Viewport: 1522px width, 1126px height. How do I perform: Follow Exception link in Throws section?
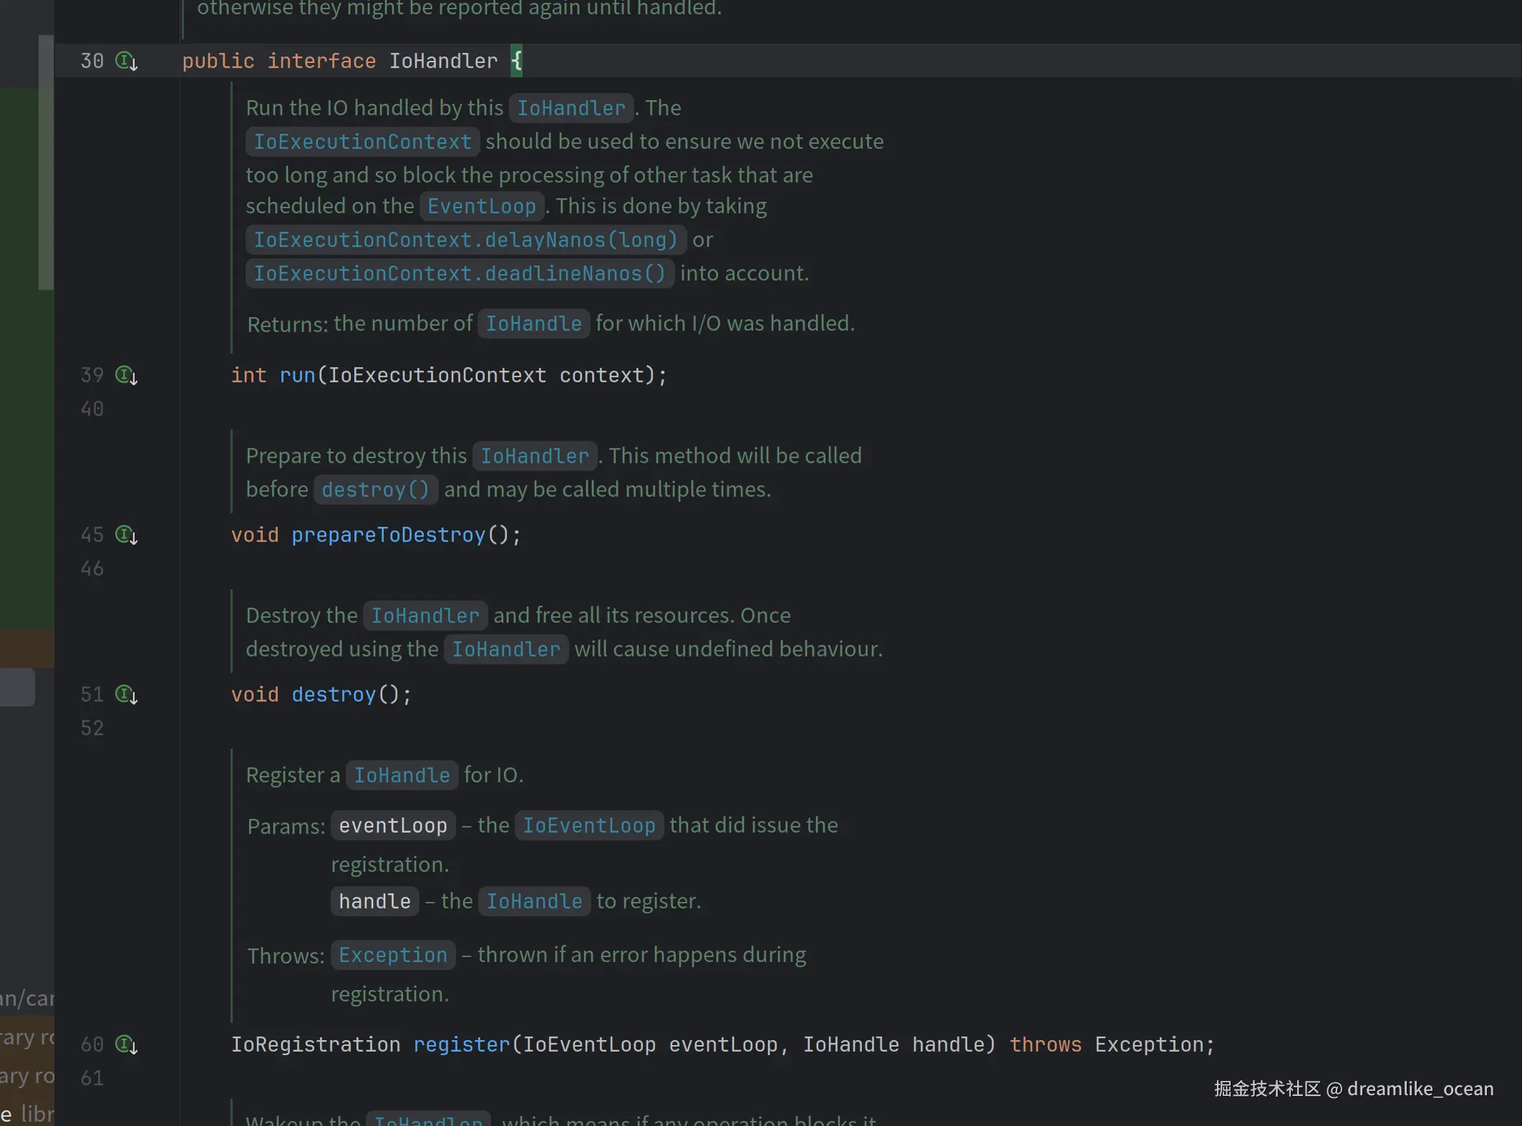click(x=392, y=955)
